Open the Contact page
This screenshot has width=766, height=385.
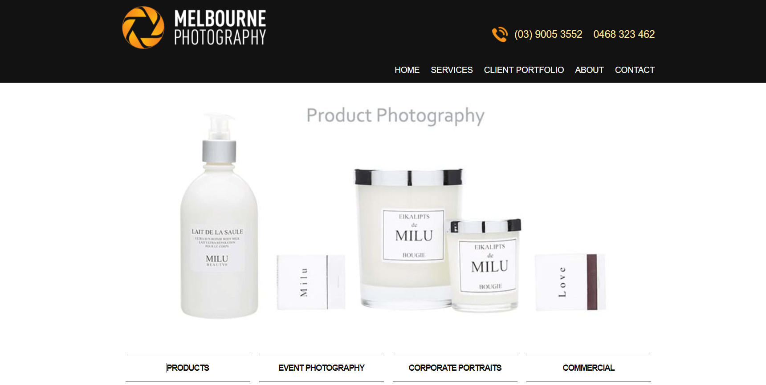pyautogui.click(x=635, y=70)
